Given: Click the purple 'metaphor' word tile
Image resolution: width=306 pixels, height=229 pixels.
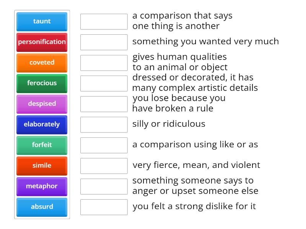Looking at the screenshot, I should pos(42,186).
